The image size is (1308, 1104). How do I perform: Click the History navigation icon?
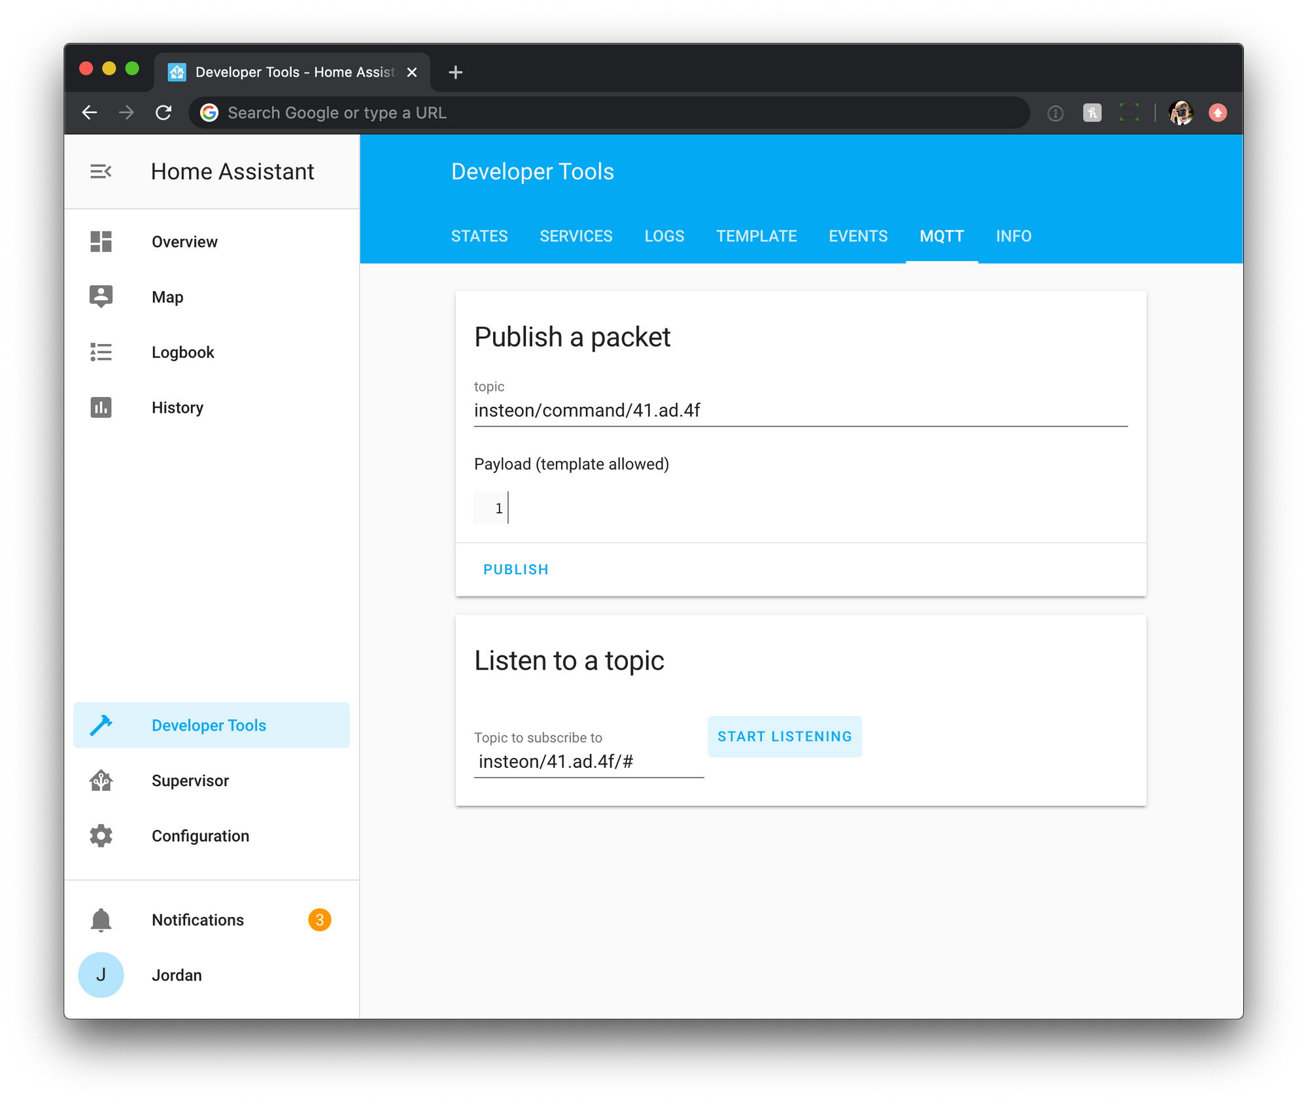coord(102,407)
